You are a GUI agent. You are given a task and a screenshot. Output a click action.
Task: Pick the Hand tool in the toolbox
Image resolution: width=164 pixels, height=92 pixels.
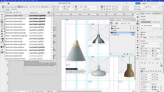tap(2, 36)
